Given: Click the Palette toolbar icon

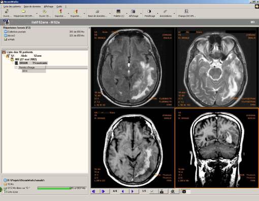Looking at the screenshot, I should (x=118, y=12).
